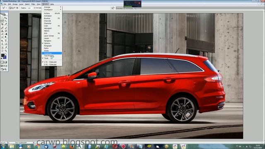Image resolution: width=265 pixels, height=149 pixels.
Task: Select the Dodge tool
Action: 6,37
